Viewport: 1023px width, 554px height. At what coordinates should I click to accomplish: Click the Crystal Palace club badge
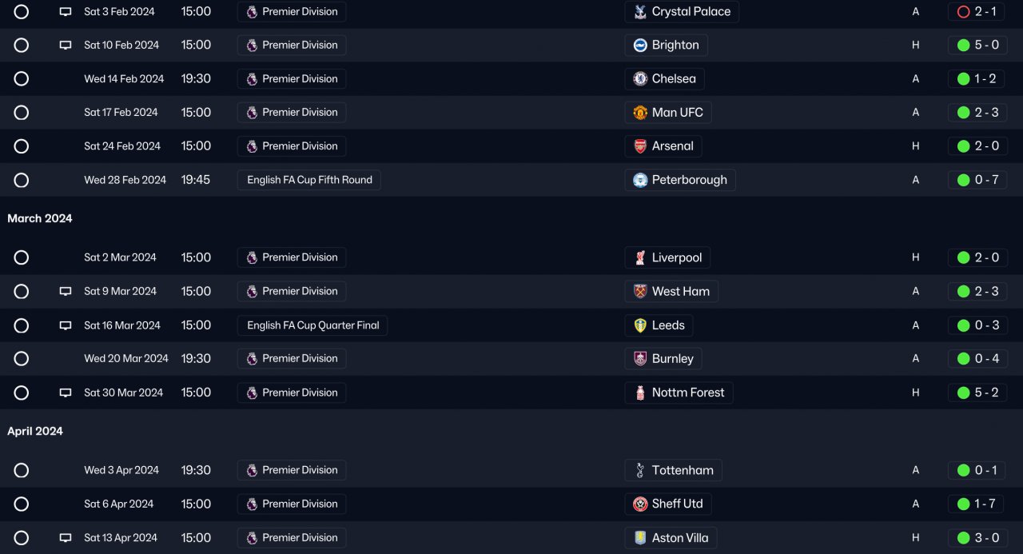coord(640,12)
